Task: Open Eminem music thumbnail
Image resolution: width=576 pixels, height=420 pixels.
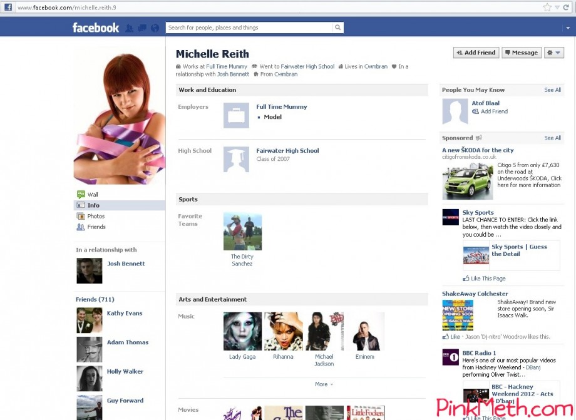Action: point(365,331)
